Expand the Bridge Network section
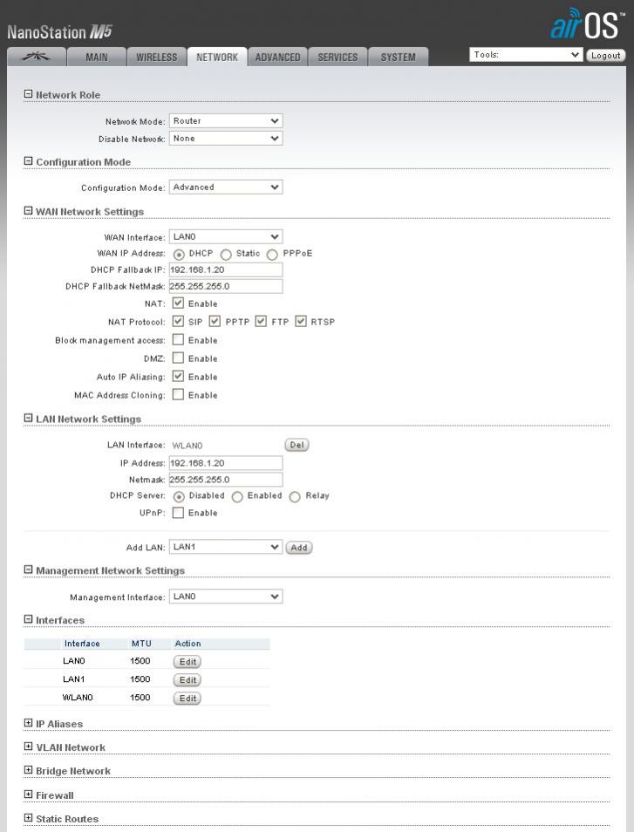 [28, 771]
